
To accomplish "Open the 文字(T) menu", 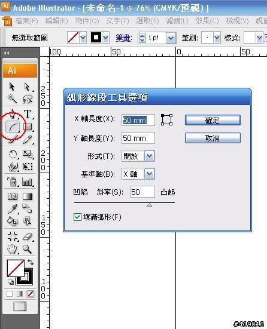I will (x=117, y=21).
